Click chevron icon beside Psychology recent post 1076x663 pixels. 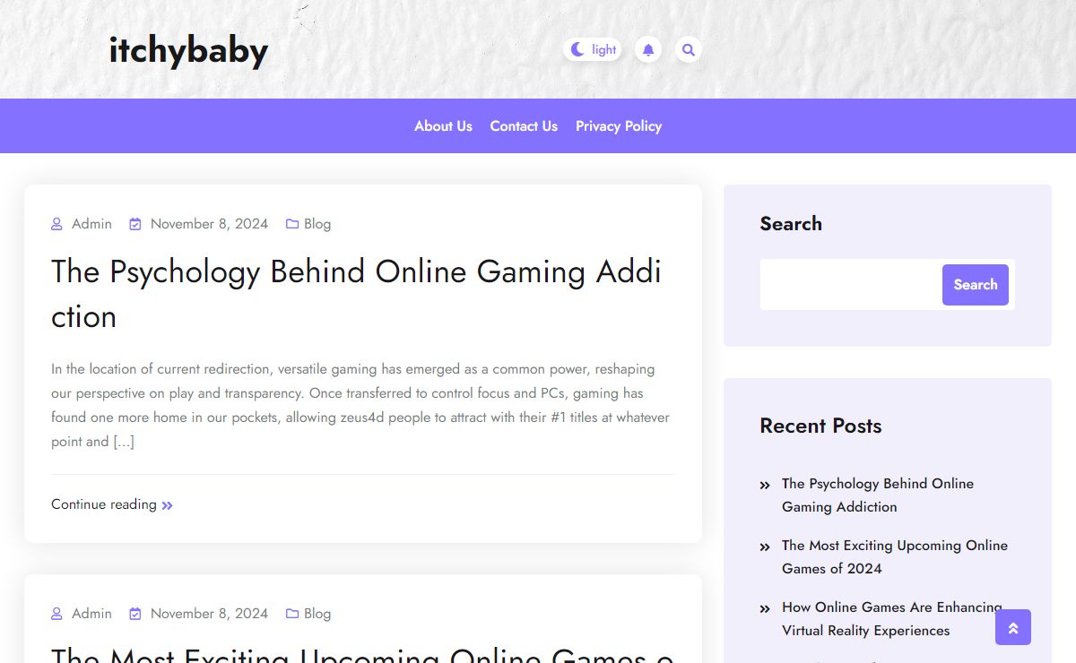coord(765,486)
